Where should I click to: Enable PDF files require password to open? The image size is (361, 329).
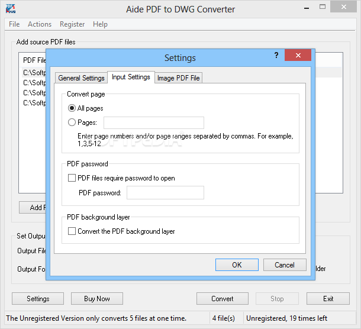tap(72, 178)
